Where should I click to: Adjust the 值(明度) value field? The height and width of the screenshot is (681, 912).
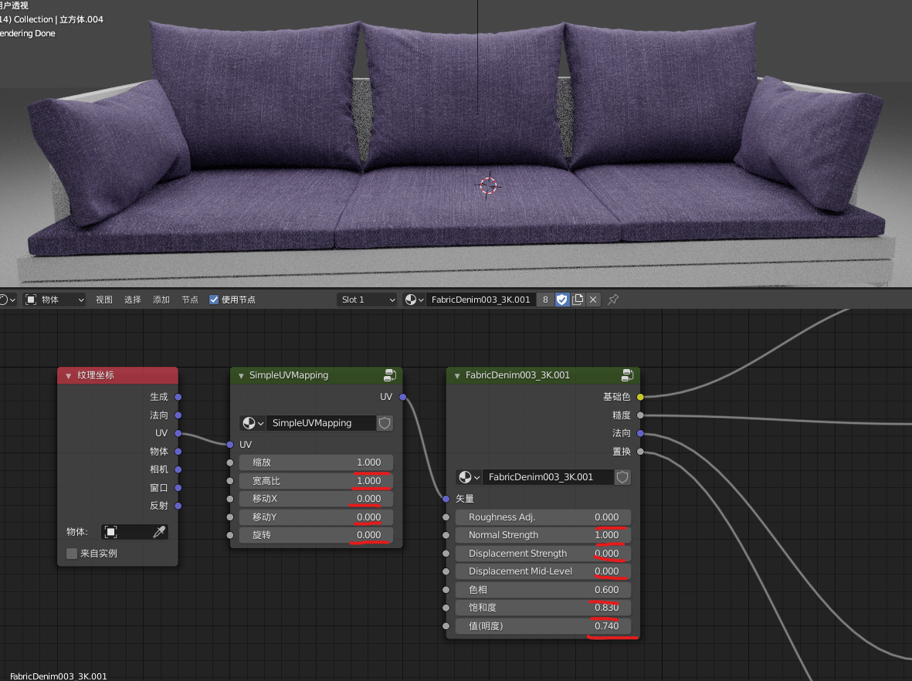543,625
